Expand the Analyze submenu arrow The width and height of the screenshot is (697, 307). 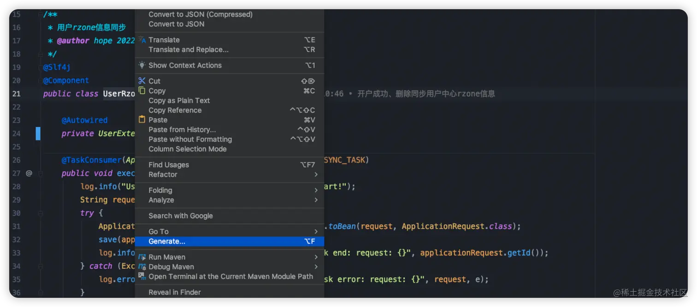tap(316, 200)
